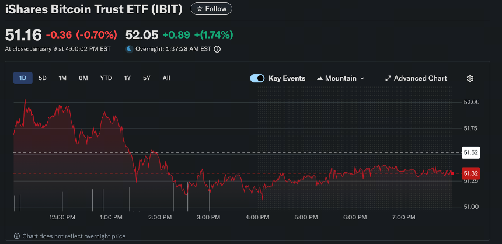Open chart settings gear icon

[x=470, y=78]
